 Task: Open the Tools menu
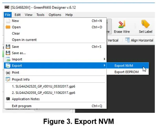click(40, 15)
